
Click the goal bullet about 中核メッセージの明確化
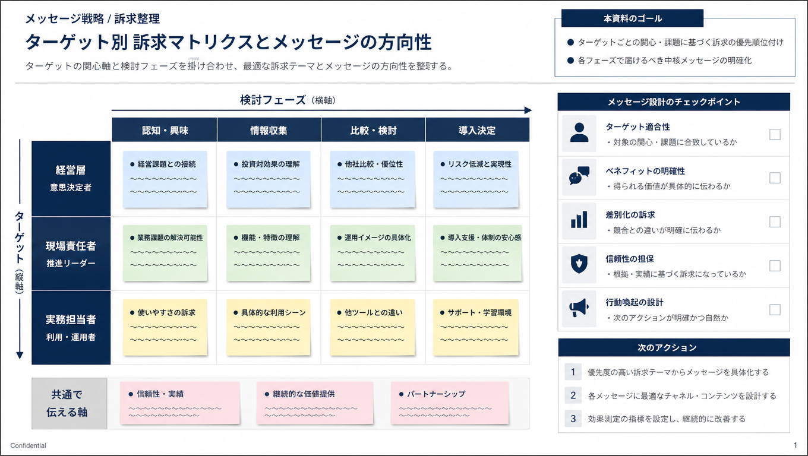[665, 61]
